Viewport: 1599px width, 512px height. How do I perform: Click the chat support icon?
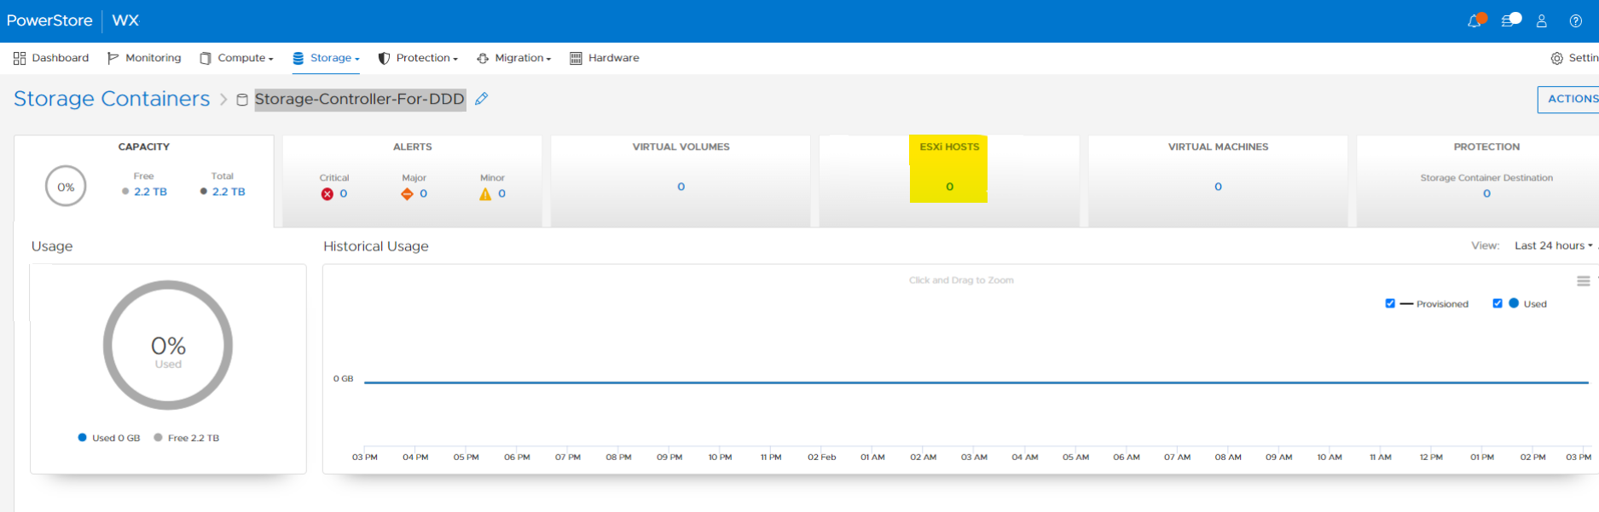coord(1509,20)
